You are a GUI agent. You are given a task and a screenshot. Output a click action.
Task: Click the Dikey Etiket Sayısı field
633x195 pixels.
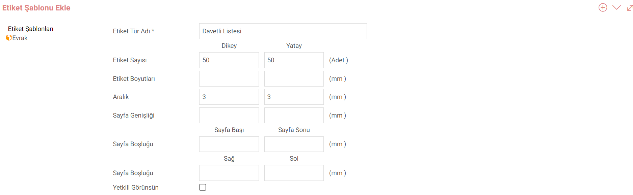tap(229, 60)
